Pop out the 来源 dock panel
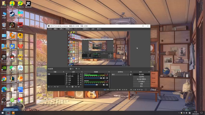The width and height of the screenshot is (205, 115). pyautogui.click(x=82, y=72)
